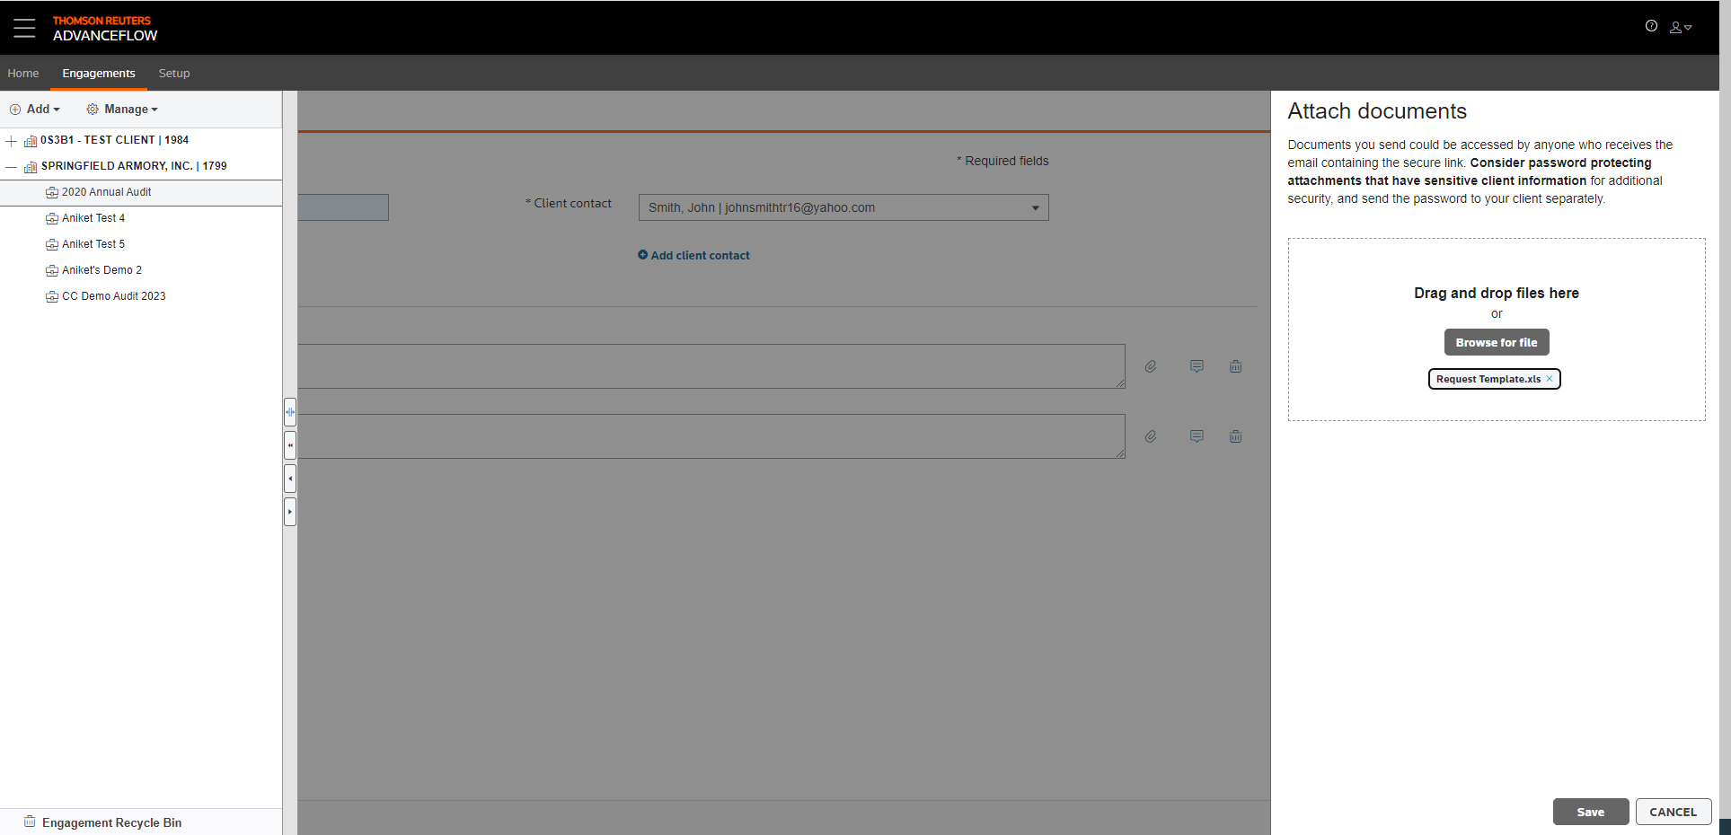The image size is (1731, 835).
Task: Open the Manage dropdown menu
Action: 122,110
